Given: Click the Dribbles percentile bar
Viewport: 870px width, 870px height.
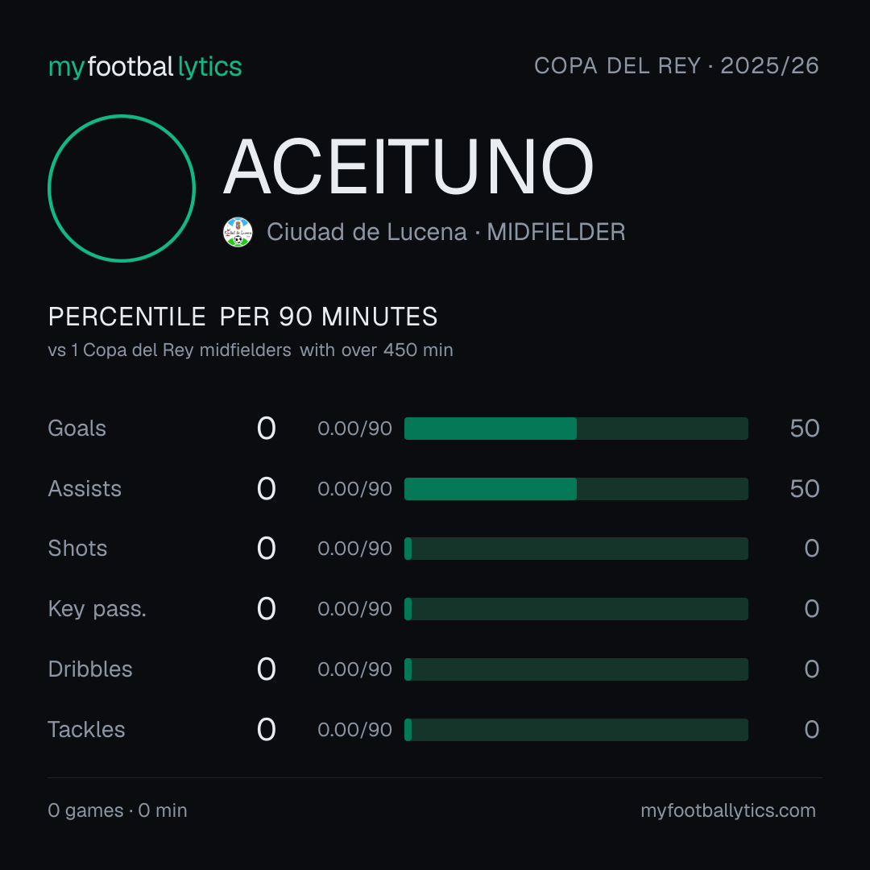Looking at the screenshot, I should [576, 669].
